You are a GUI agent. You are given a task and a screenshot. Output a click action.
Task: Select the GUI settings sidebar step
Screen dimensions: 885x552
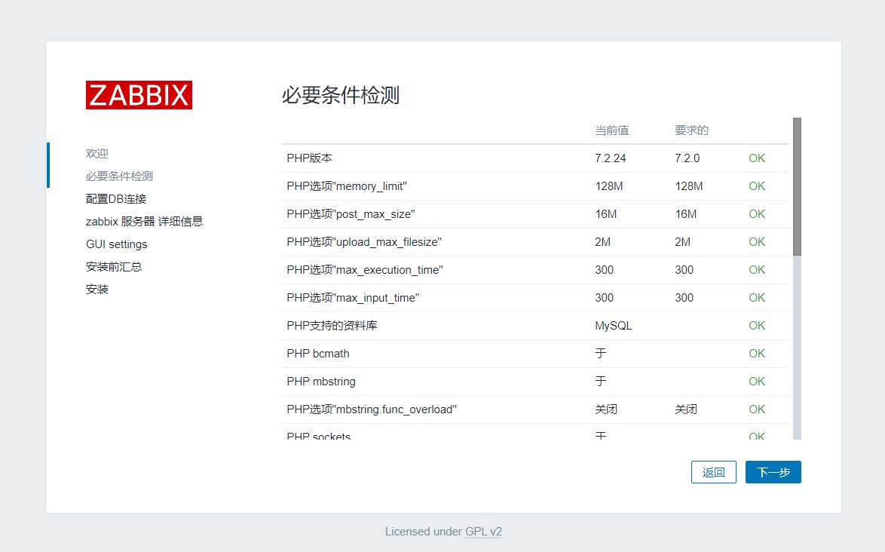click(x=116, y=244)
